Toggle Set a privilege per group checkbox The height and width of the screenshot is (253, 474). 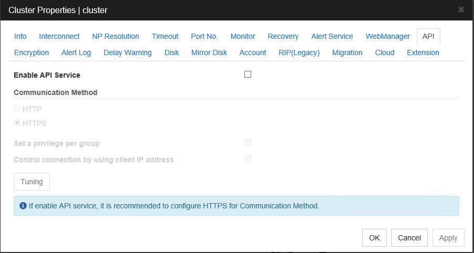click(x=248, y=142)
